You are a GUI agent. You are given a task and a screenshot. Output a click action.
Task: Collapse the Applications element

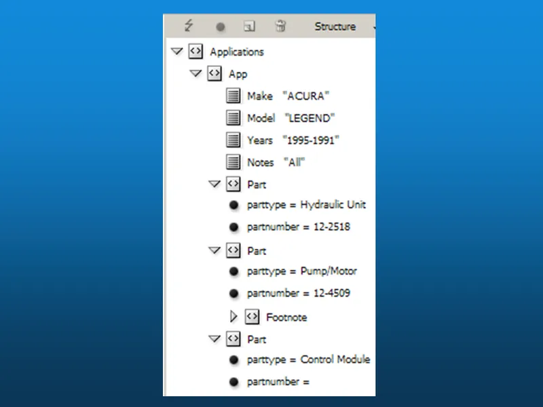click(177, 52)
